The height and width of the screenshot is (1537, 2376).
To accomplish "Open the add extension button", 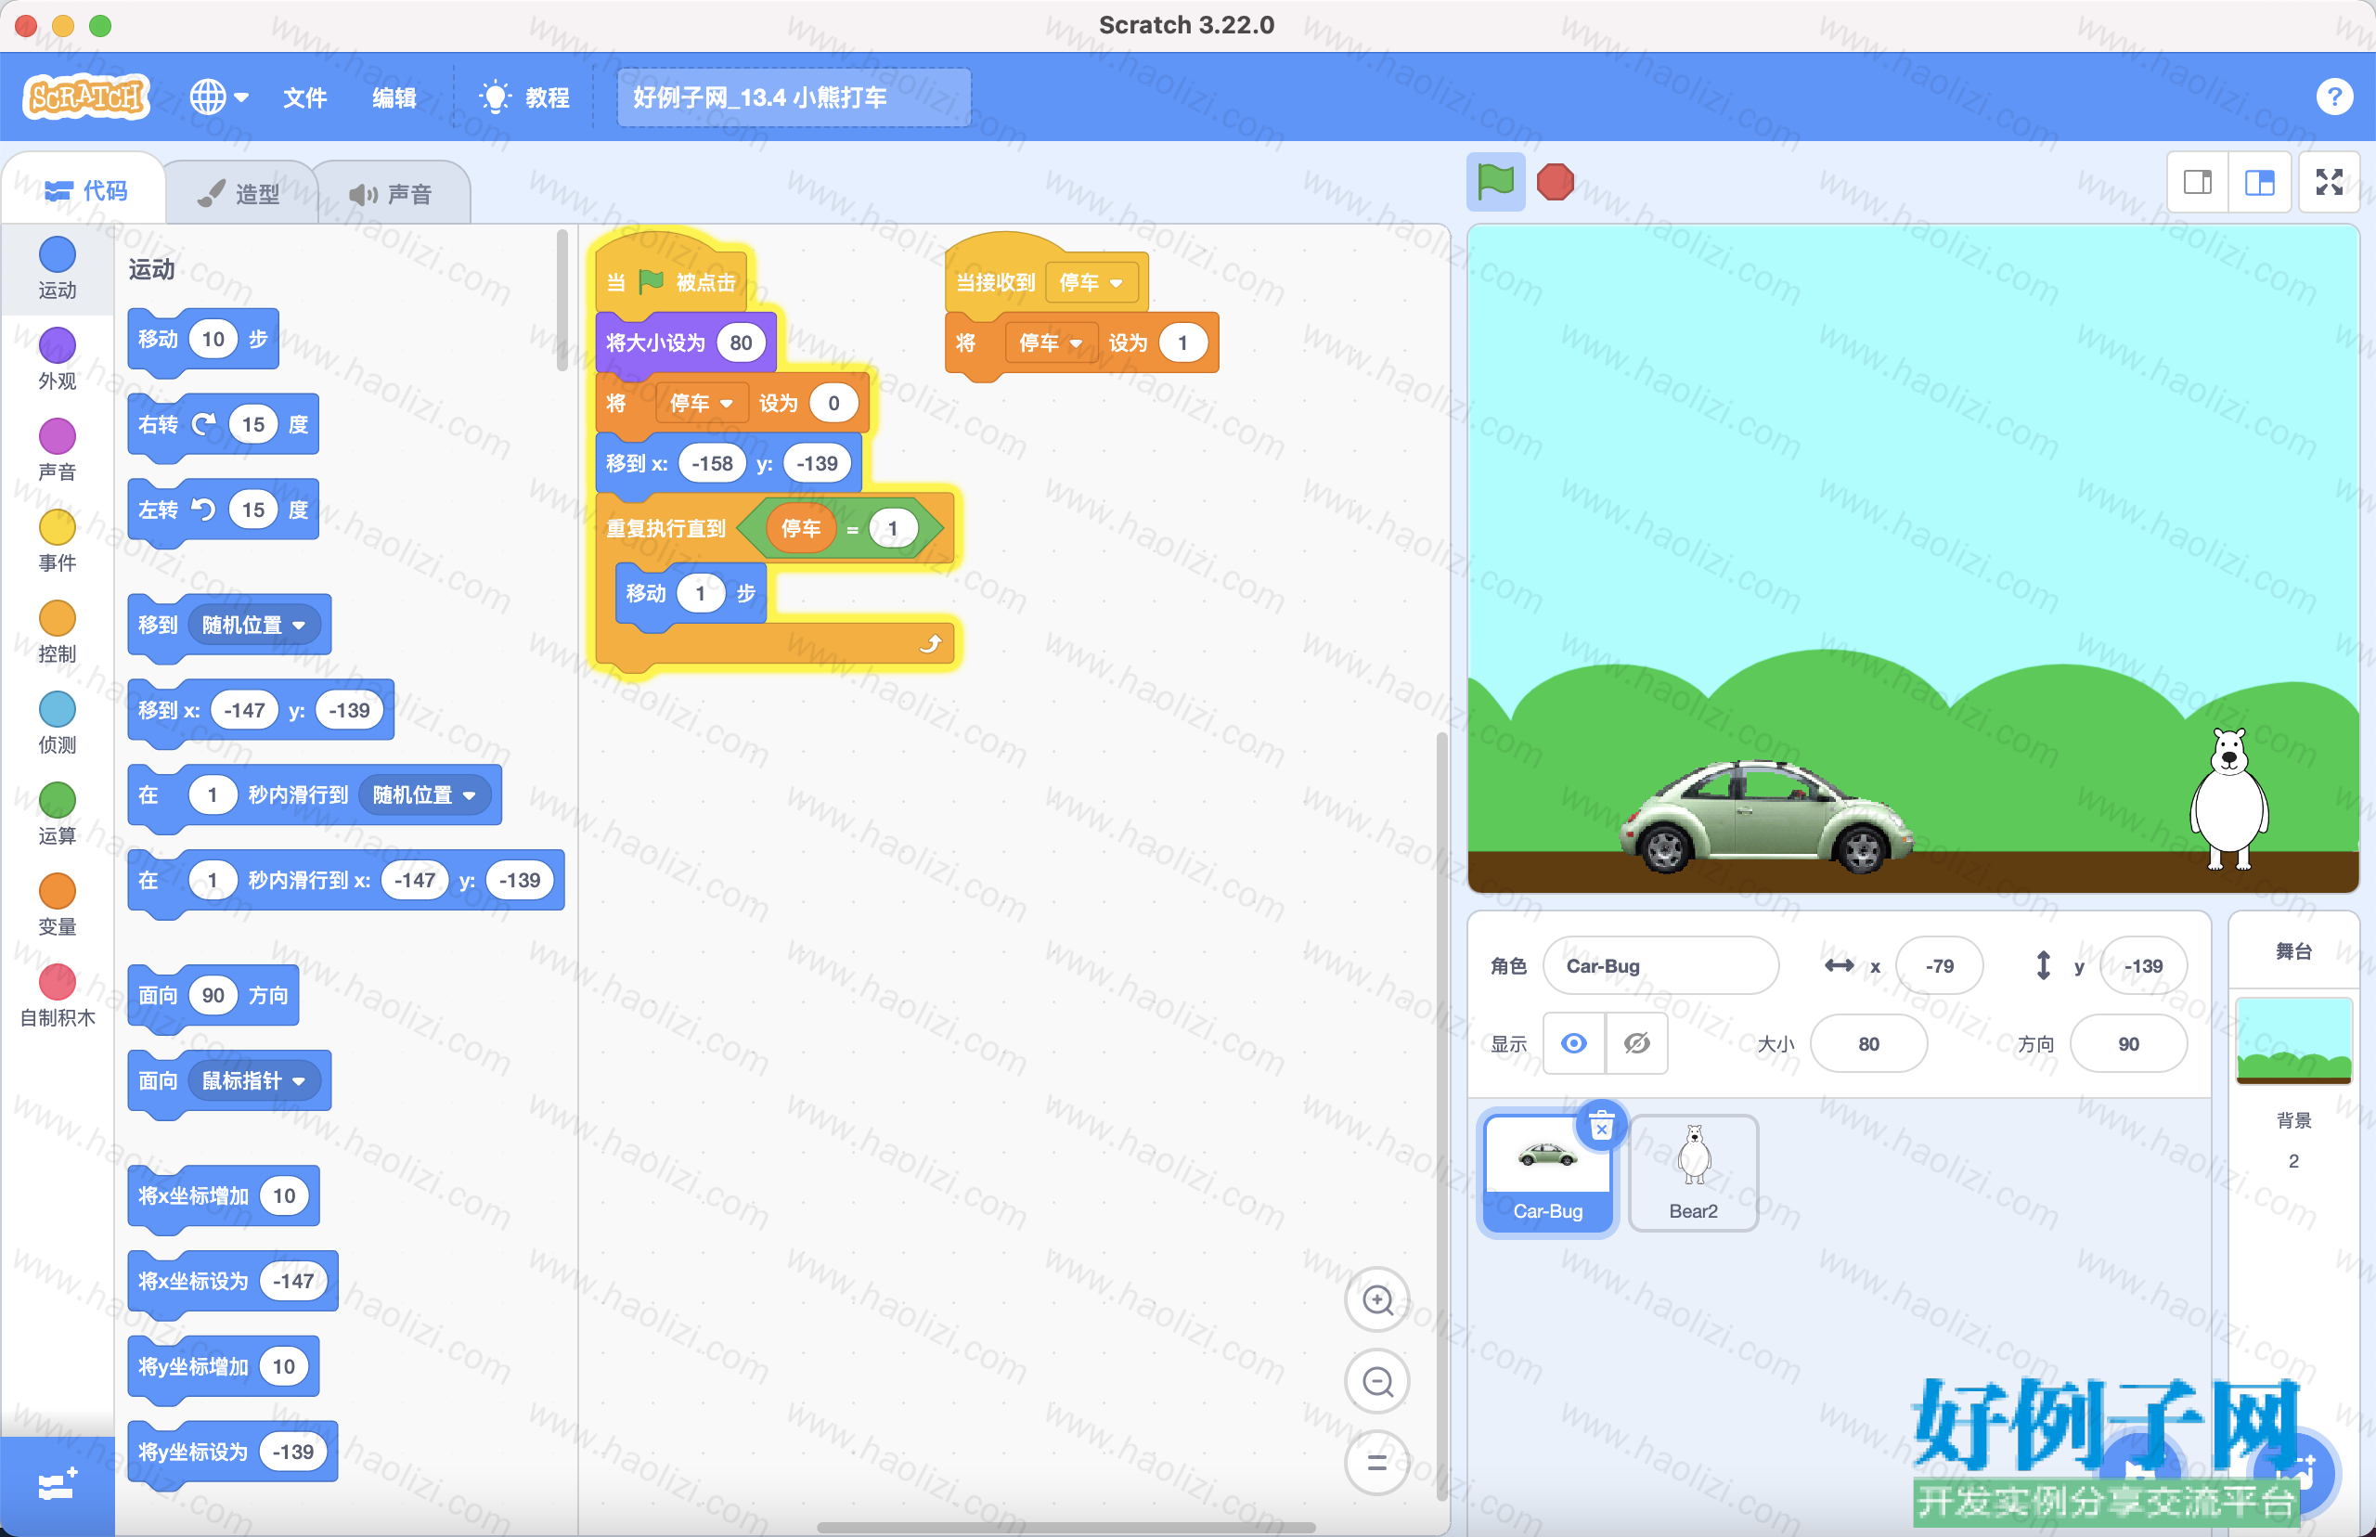I will point(57,1485).
